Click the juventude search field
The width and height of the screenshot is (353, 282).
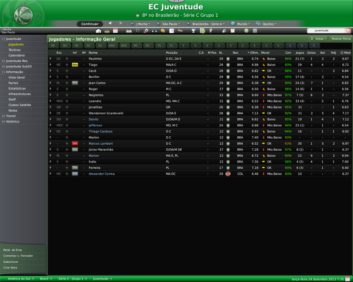[x=326, y=30]
